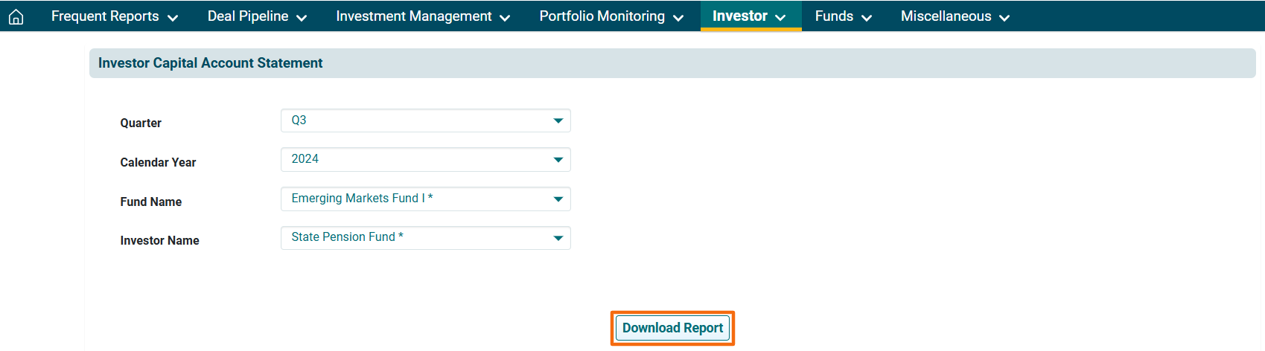Open the Quarter dropdown showing Q3

coord(425,120)
